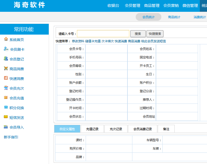Image resolution: width=207 pixels, height=164 pixels.
Task: Click the 修改资料 quick menu link
Action: pos(78,41)
